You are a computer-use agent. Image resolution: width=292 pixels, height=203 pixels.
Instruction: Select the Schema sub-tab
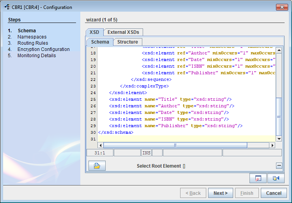pyautogui.click(x=100, y=42)
